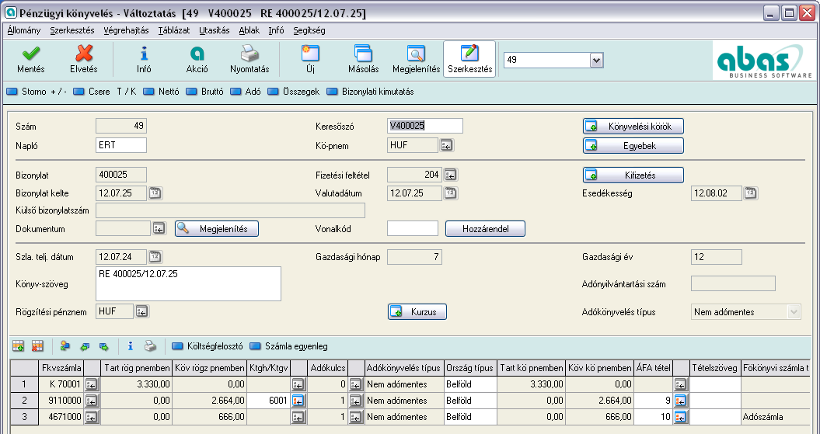Insert table row with add-row icon

tap(19, 346)
